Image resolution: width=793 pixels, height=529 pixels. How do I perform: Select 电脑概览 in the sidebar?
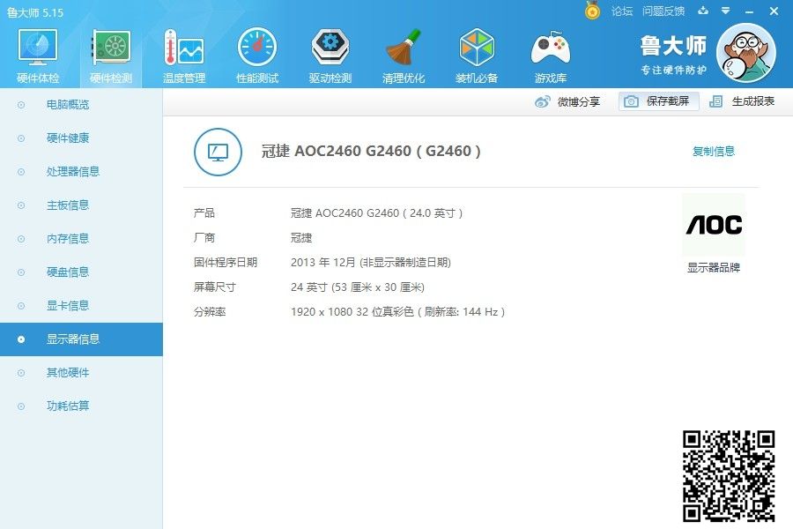coord(68,105)
